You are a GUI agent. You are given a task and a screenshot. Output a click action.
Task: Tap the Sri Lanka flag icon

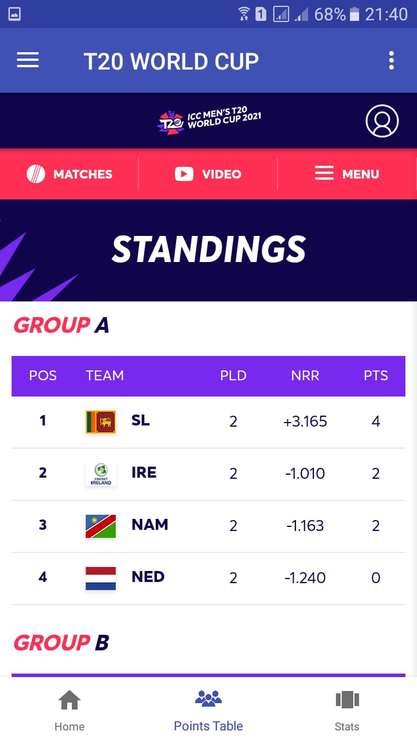(x=101, y=422)
